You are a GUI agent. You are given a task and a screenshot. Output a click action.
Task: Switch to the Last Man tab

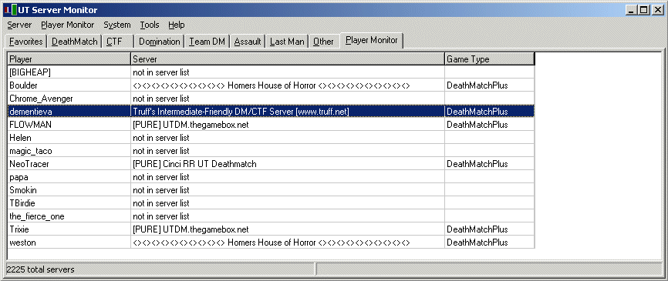tap(287, 42)
